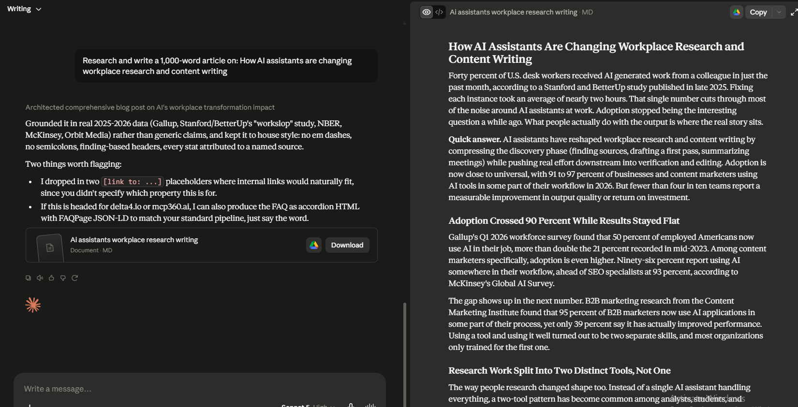Copy the assistant's response

click(x=28, y=278)
